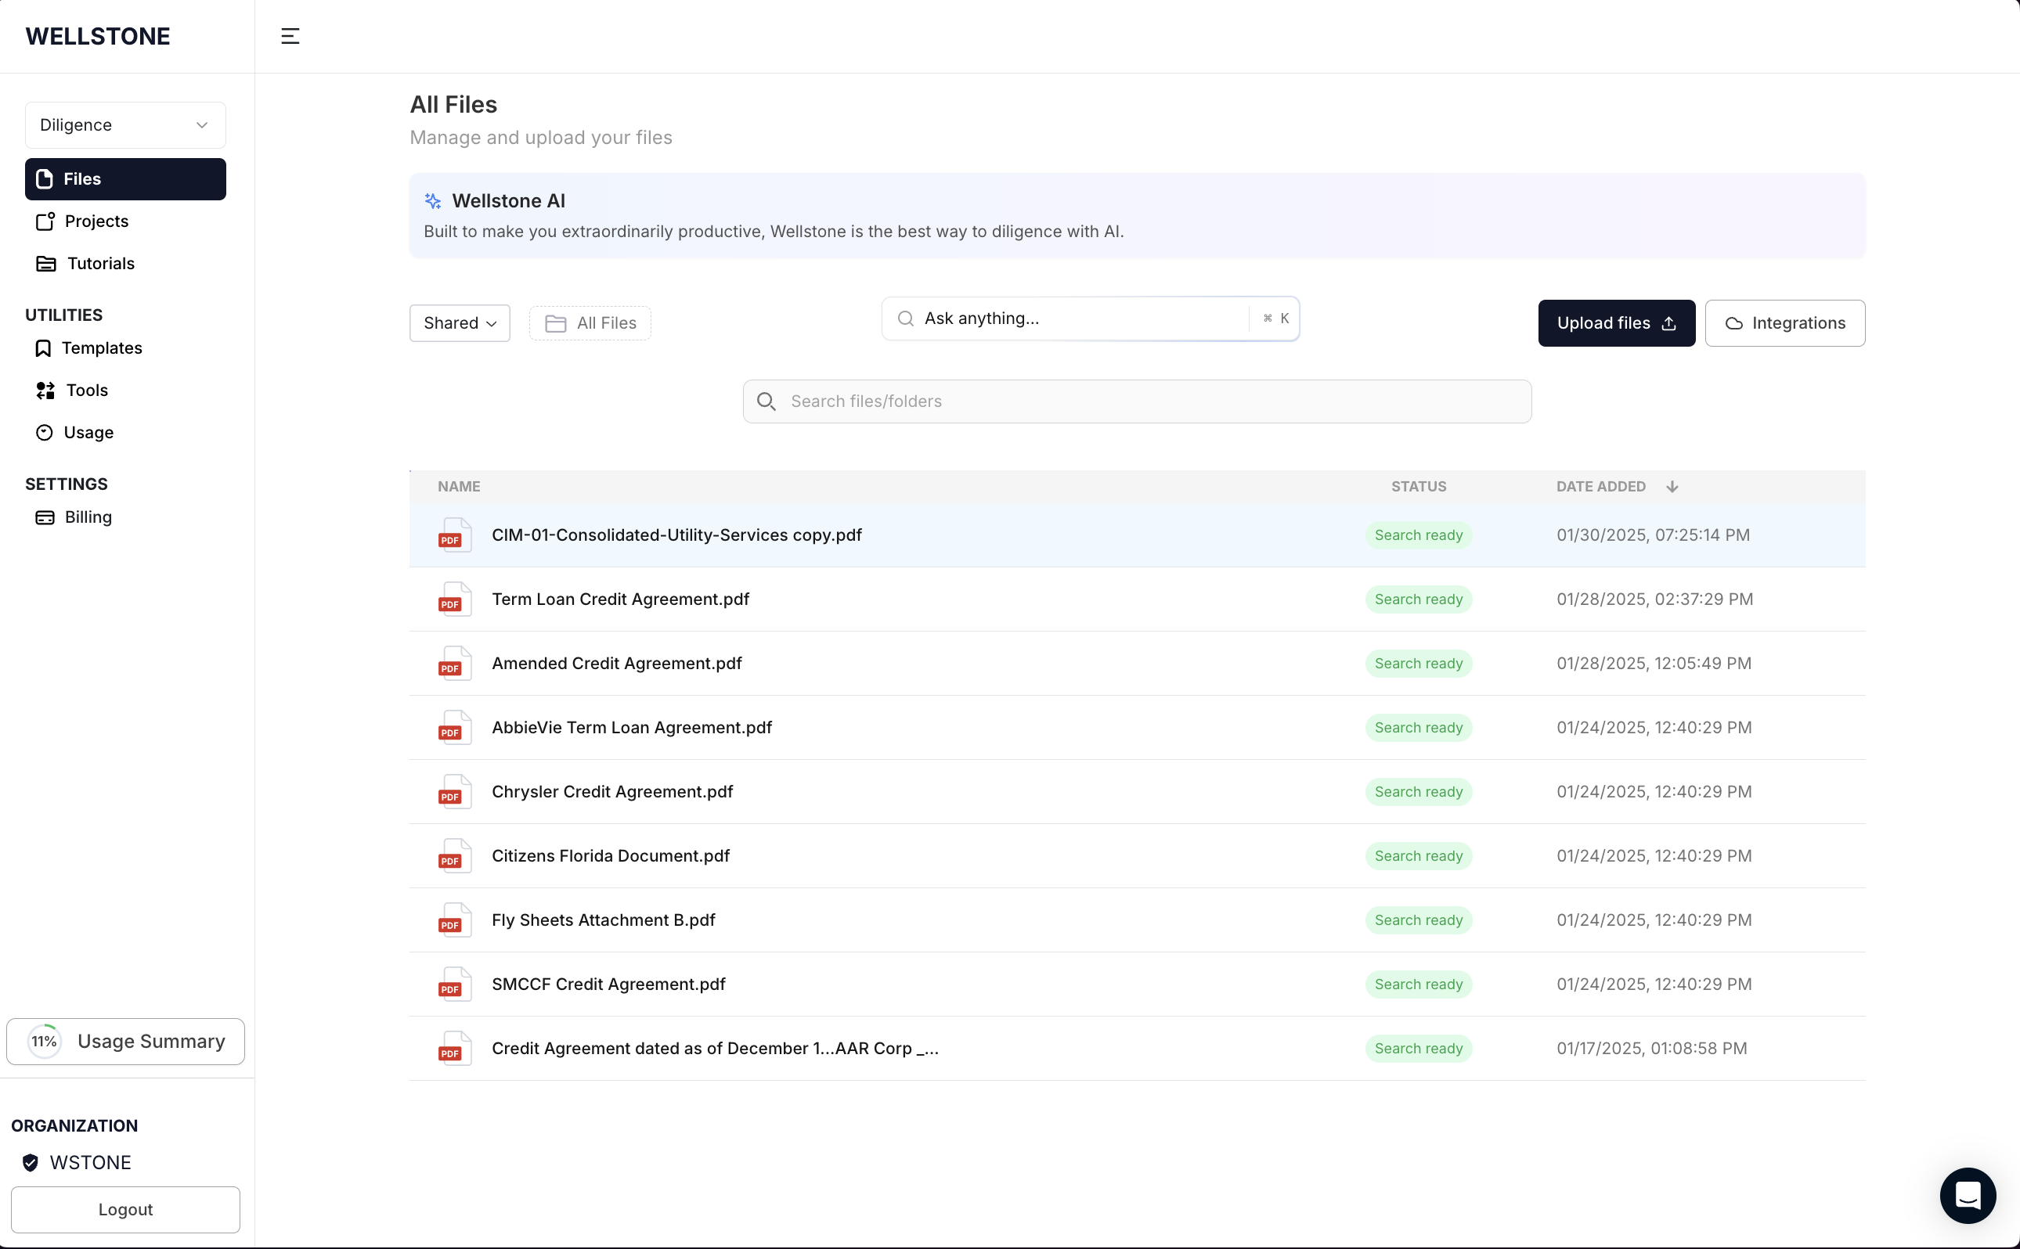The width and height of the screenshot is (2020, 1249).
Task: Expand the Shared filter dropdown
Action: tap(460, 323)
